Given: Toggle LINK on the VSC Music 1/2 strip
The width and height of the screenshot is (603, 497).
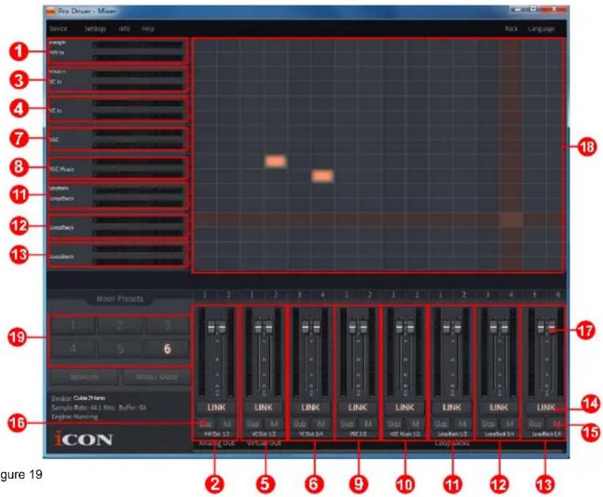Looking at the screenshot, I should pyautogui.click(x=405, y=407).
